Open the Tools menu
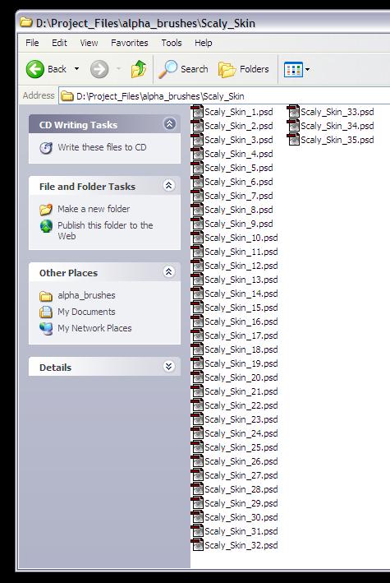390x583 pixels. tap(172, 43)
